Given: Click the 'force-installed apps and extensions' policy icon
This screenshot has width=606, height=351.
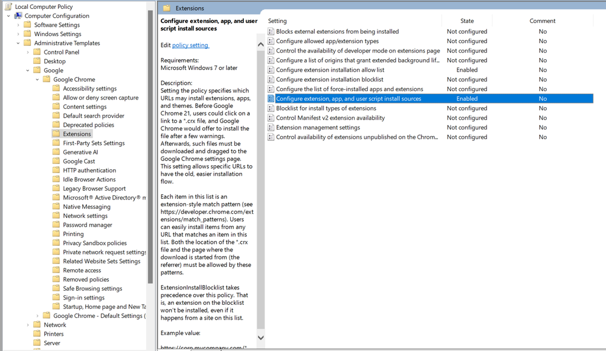Looking at the screenshot, I should (271, 89).
